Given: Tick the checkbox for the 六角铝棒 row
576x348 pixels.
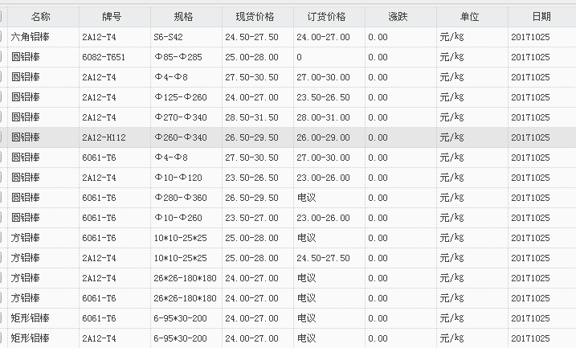Looking at the screenshot, I should tap(2, 37).
